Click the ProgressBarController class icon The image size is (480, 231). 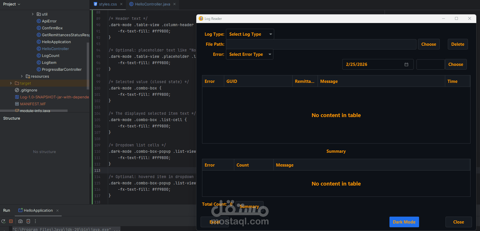[x=39, y=69]
